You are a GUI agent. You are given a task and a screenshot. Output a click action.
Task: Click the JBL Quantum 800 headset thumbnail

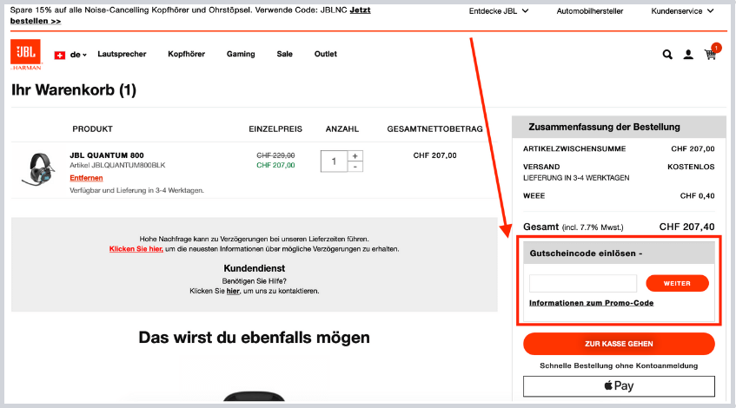tap(38, 168)
